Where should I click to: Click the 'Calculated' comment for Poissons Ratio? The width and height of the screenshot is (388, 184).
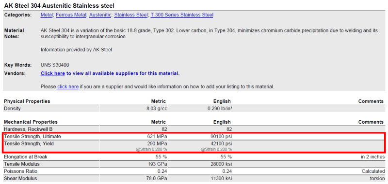point(373,171)
